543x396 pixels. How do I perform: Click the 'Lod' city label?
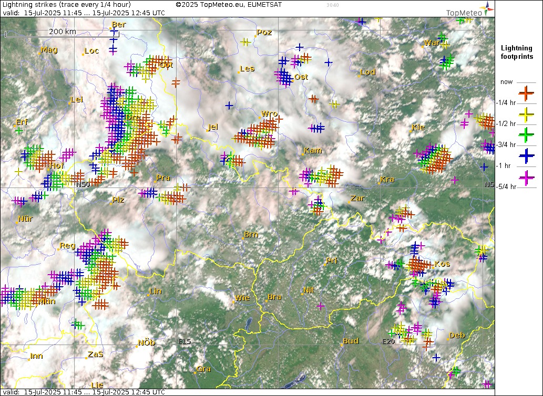pos(368,72)
